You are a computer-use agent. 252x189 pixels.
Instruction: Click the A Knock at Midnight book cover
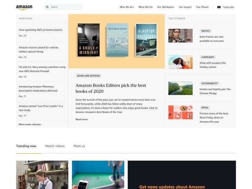point(89,40)
